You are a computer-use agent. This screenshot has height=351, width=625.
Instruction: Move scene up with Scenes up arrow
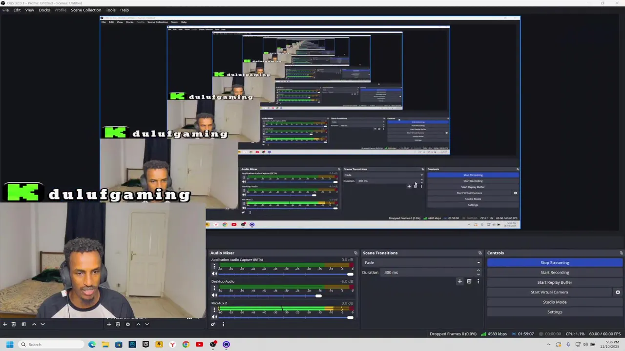[34, 324]
